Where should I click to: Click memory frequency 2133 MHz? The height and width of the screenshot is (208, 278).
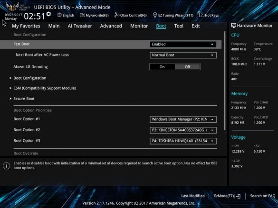pyautogui.click(x=239, y=108)
